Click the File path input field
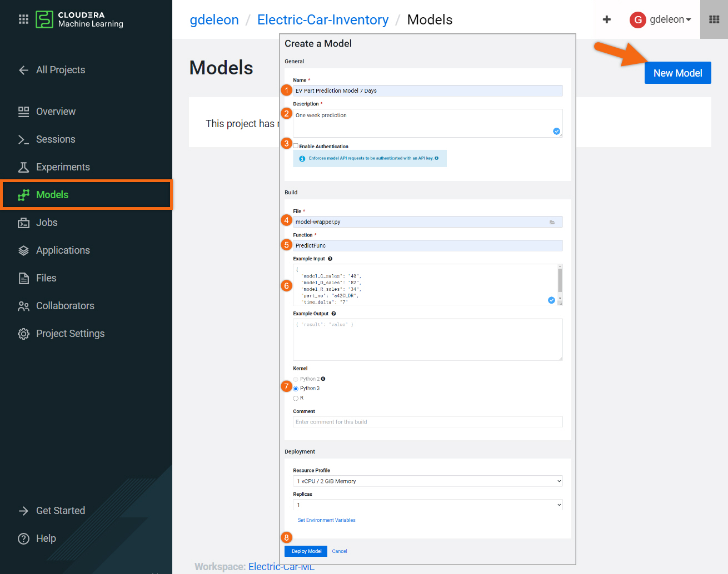Screen dimensions: 728x574 click(427, 221)
